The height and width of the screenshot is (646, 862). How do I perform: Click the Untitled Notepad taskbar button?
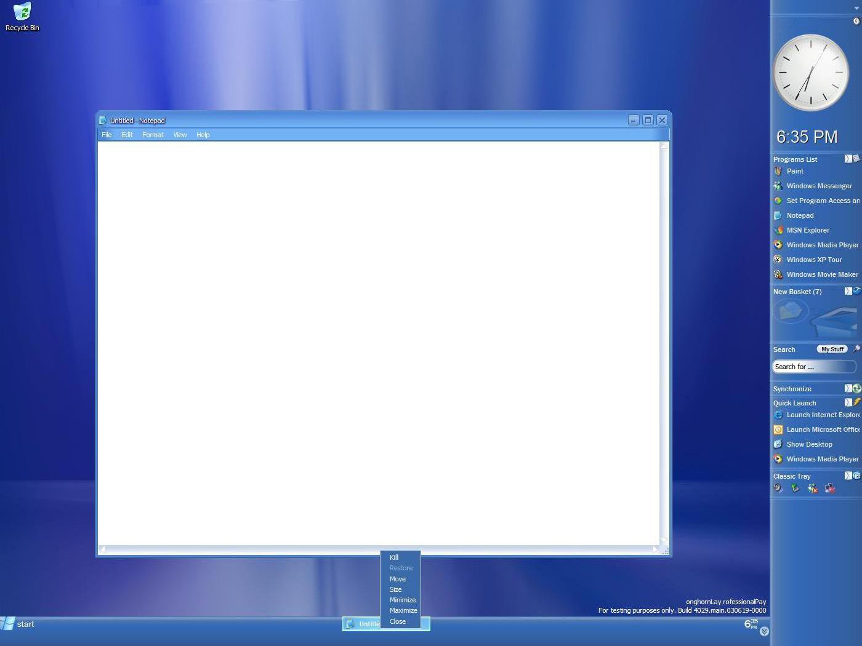pos(363,624)
